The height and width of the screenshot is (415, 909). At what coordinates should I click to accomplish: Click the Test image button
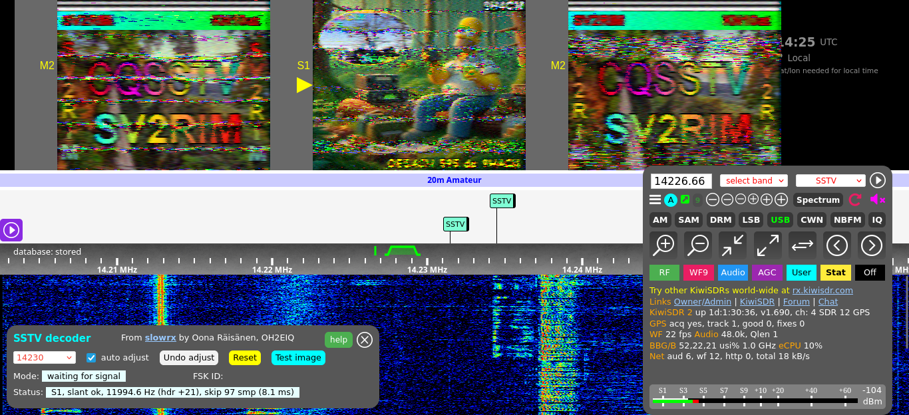(x=298, y=358)
